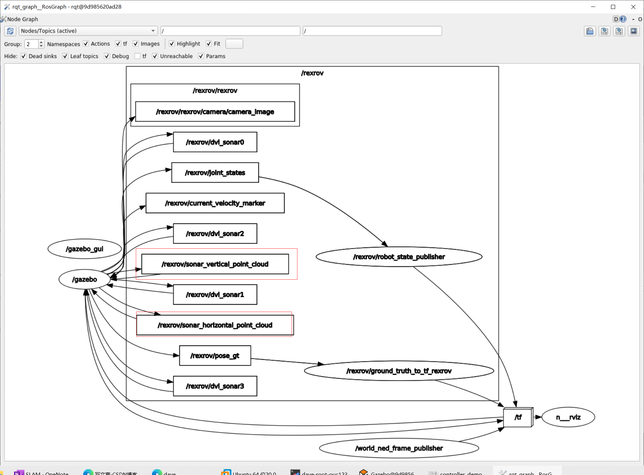Open the dave-root terminal taskbar item
The image size is (644, 475).
tap(319, 472)
